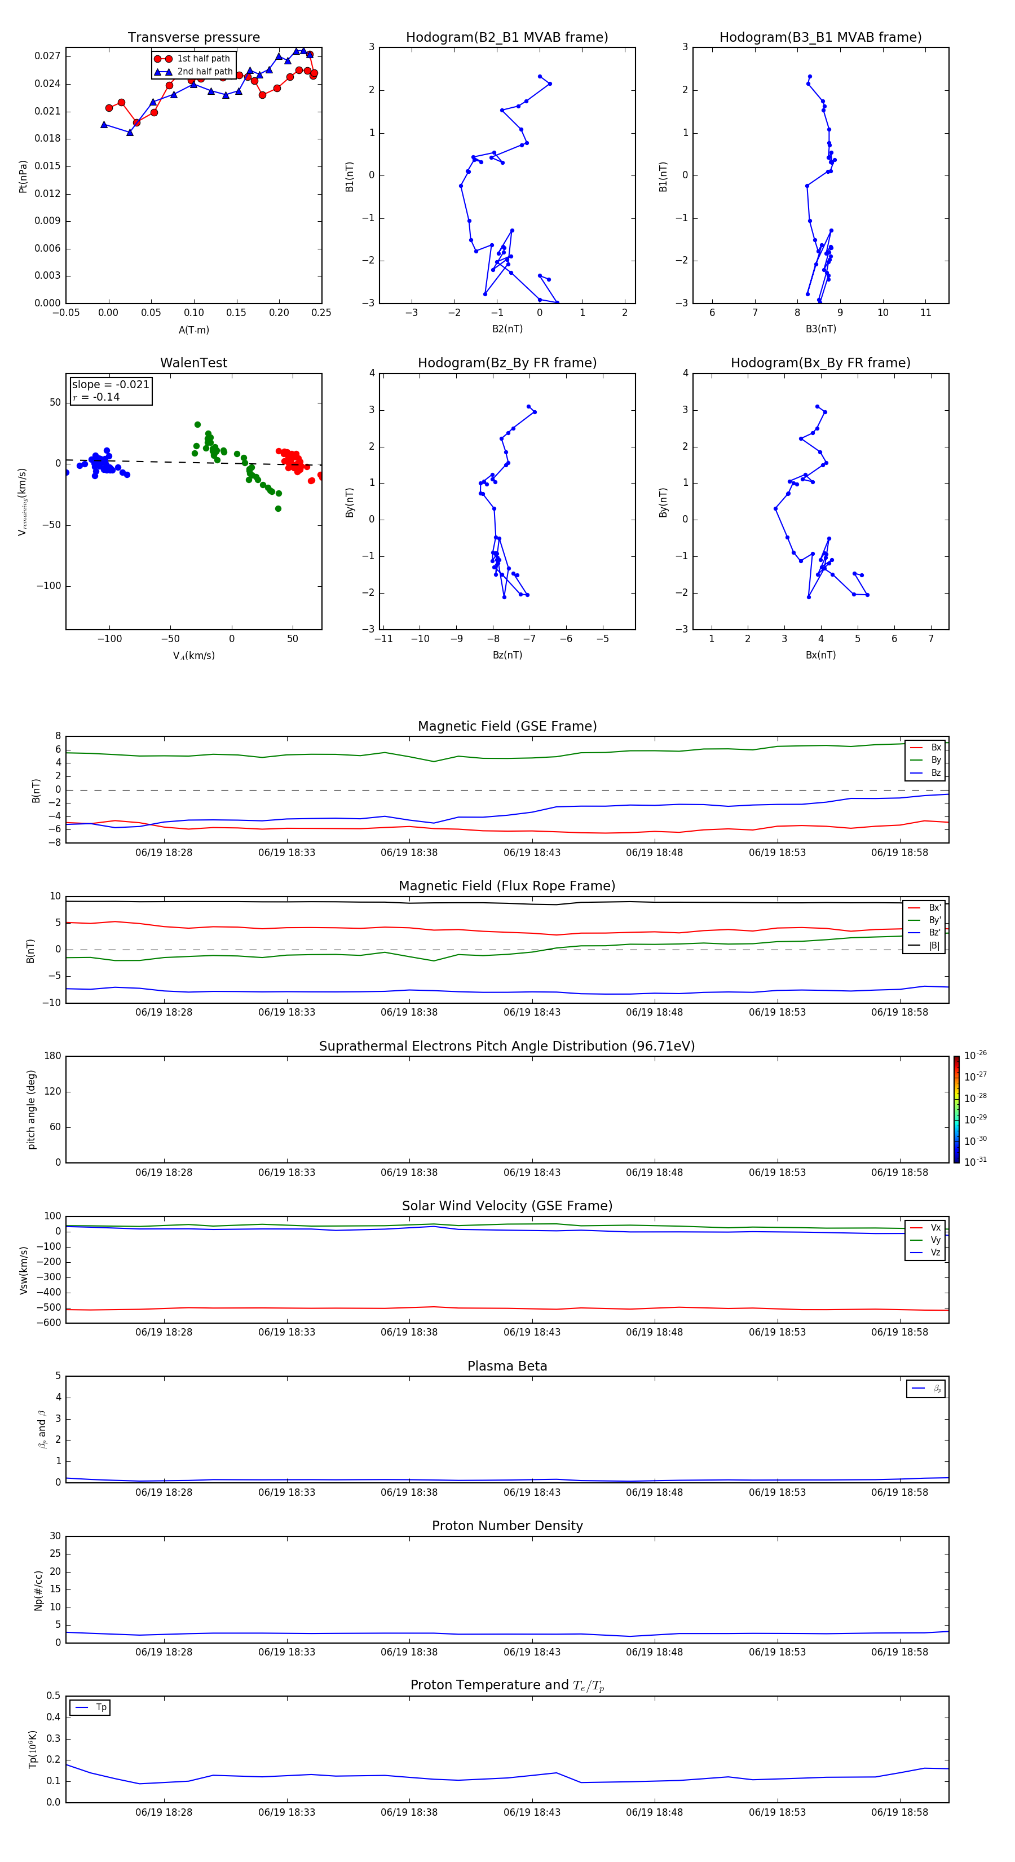Screen dimensions: 1015x1862
Task: Click 'Bx' legend entry in GSE magnetic field plot
Action: (x=925, y=748)
